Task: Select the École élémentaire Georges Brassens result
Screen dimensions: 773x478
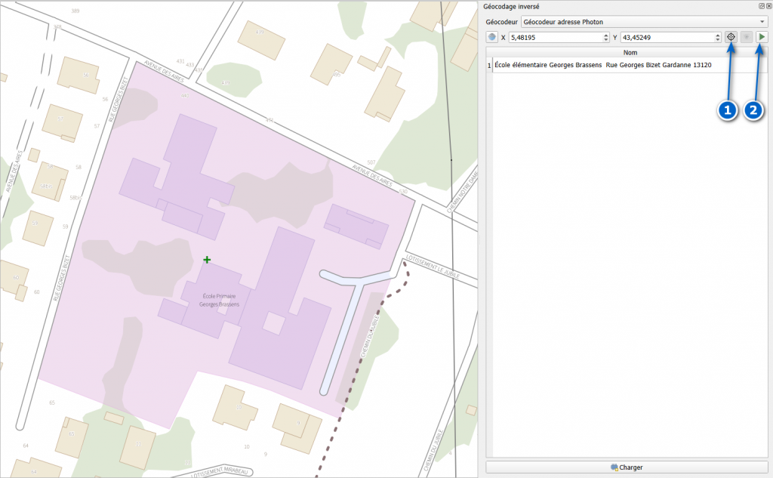Action: click(x=602, y=66)
